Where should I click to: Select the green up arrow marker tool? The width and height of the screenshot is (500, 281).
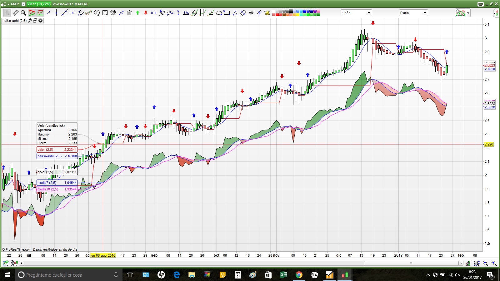(137, 13)
